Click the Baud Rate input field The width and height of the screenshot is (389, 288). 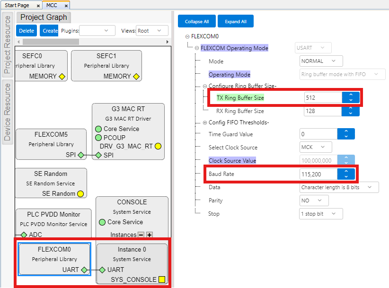point(318,174)
